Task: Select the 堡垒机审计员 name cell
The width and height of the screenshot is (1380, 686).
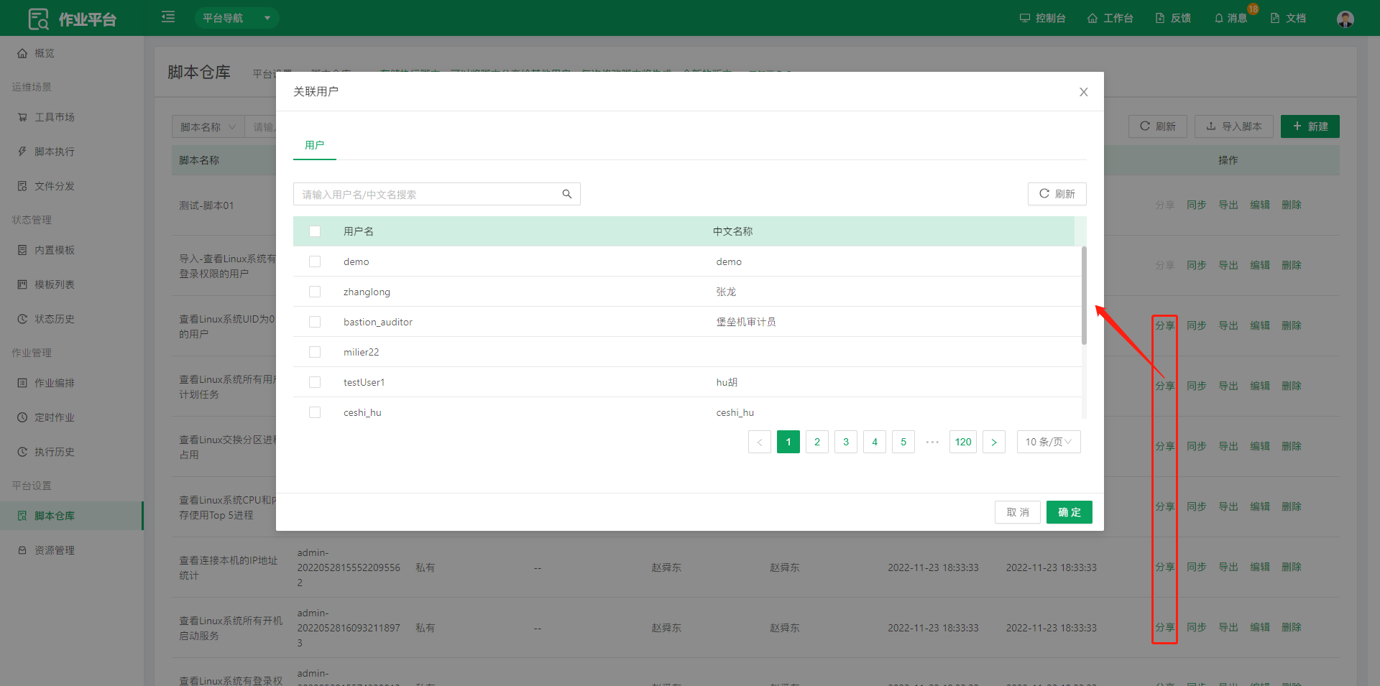Action: click(746, 322)
